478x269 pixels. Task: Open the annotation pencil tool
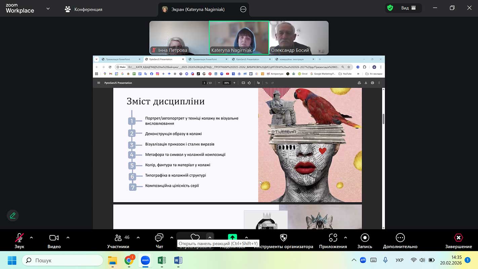(13, 216)
